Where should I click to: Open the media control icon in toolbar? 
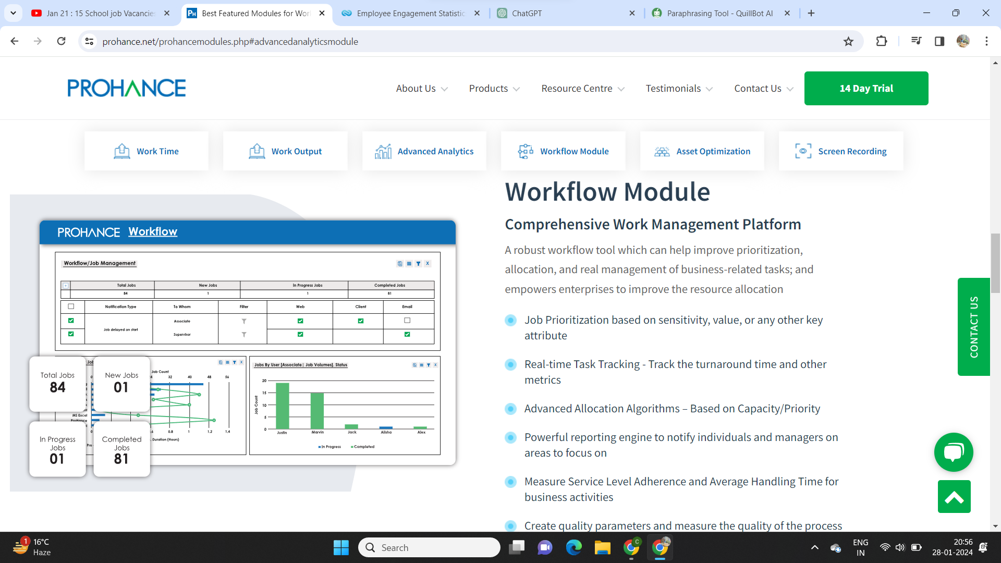point(916,41)
